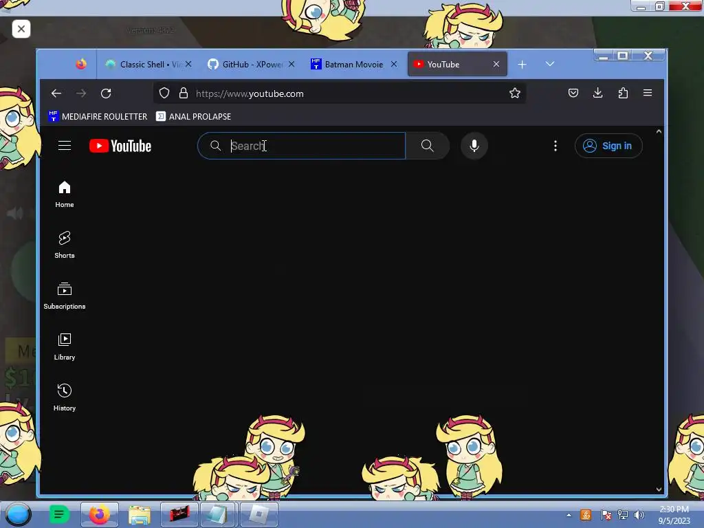The height and width of the screenshot is (528, 704).
Task: Click the magnifier search submit button
Action: pyautogui.click(x=428, y=146)
